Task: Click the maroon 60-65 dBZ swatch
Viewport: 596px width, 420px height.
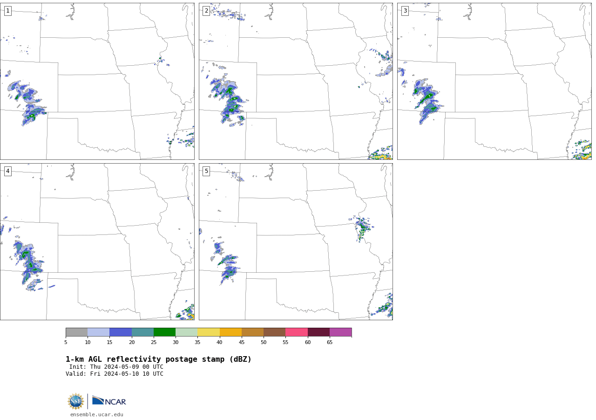Action: pos(318,332)
